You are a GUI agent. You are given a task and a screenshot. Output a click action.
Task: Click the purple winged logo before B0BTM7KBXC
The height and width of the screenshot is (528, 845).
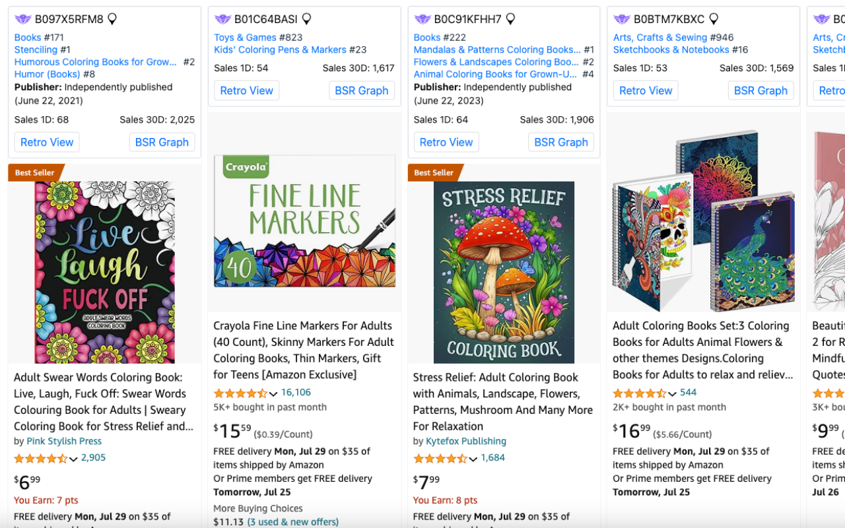(x=622, y=19)
